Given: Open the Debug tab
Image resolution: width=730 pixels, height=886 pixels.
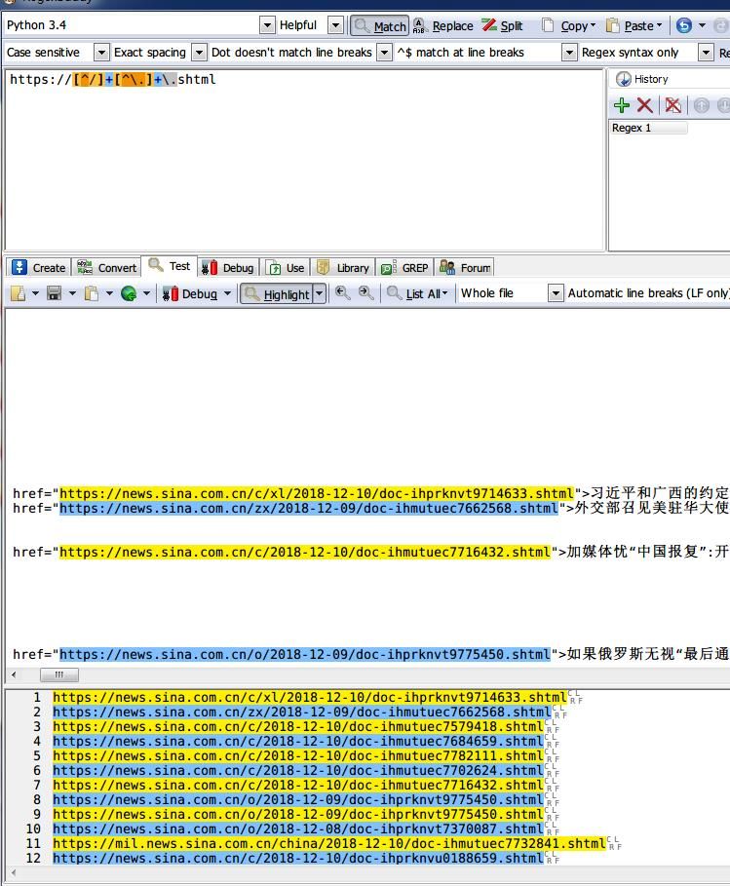Looking at the screenshot, I should (228, 267).
